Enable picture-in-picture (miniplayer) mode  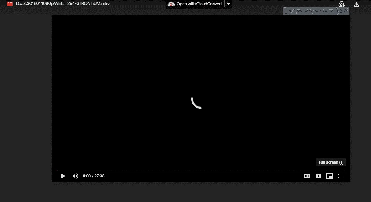pos(330,176)
